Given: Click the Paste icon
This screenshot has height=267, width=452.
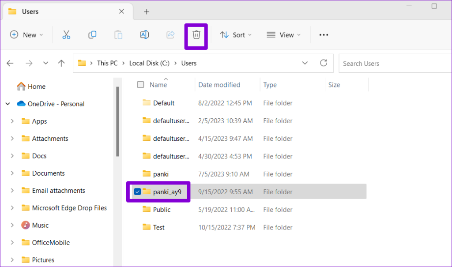Looking at the screenshot, I should 118,34.
